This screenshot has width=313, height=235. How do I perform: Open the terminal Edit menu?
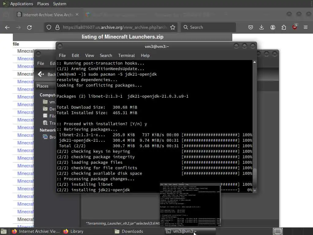[x=75, y=56]
